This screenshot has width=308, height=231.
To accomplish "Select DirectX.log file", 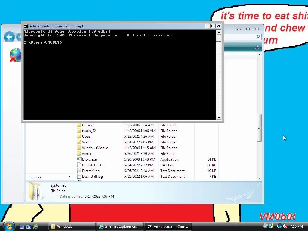I will pos(91,171).
